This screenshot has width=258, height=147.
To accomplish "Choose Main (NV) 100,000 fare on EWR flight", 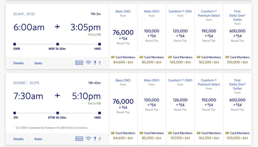I will pyautogui.click(x=152, y=33).
